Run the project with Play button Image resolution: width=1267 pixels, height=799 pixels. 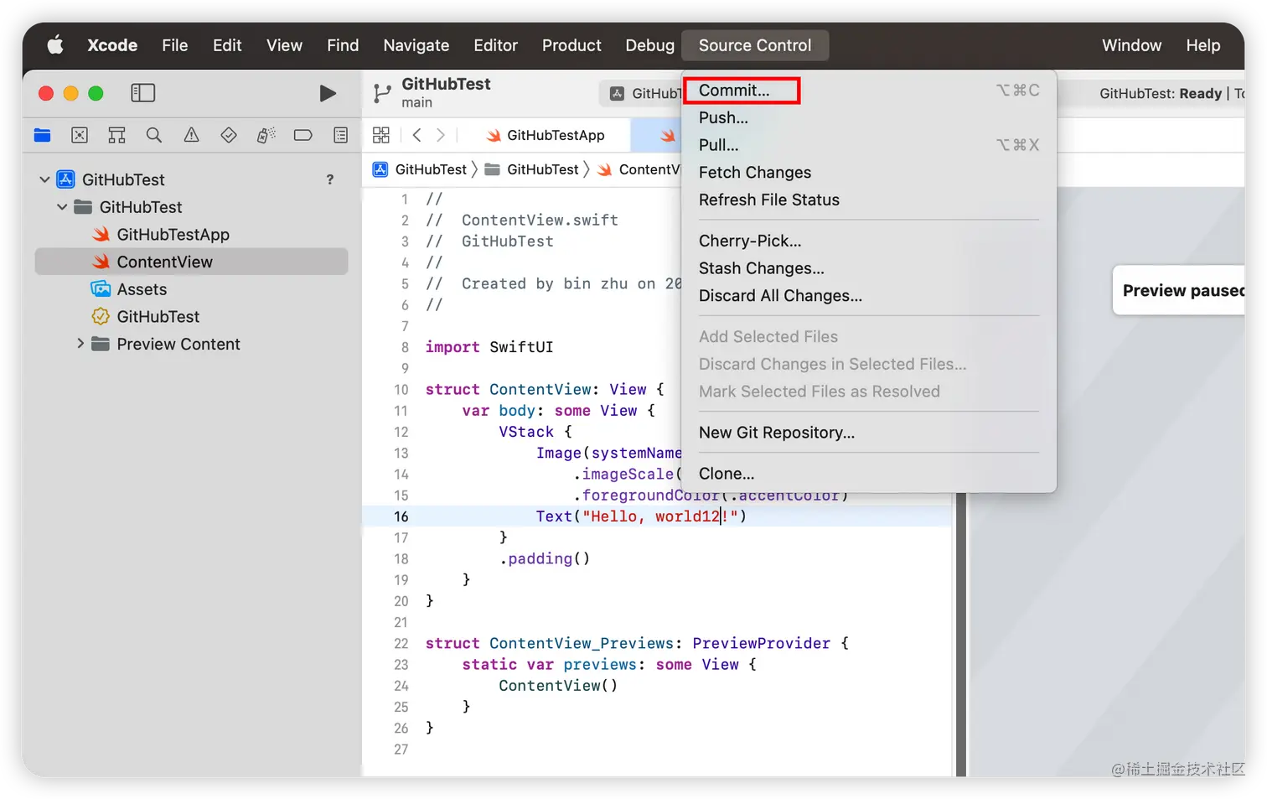pyautogui.click(x=328, y=93)
